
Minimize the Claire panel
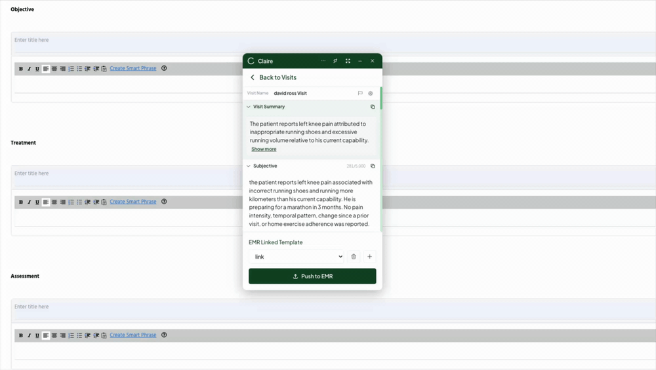(359, 61)
